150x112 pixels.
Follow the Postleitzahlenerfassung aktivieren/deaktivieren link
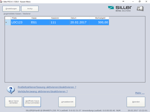[47, 87]
